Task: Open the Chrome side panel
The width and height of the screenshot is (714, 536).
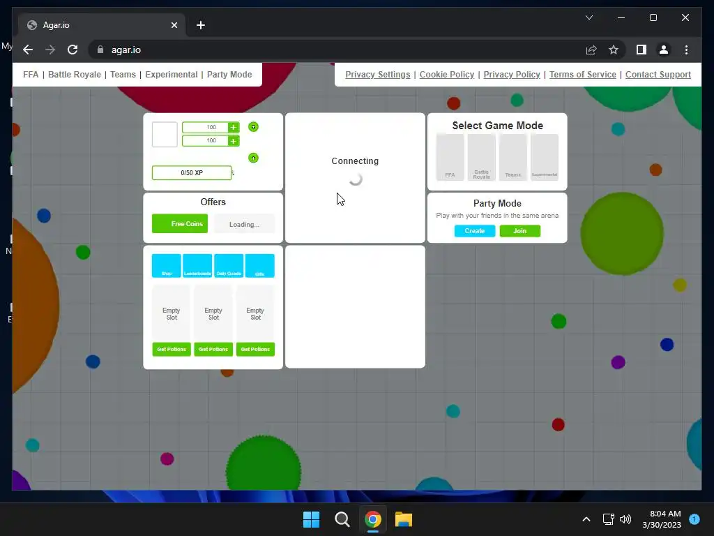Action: point(641,50)
